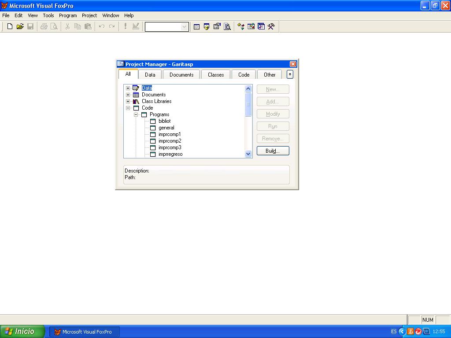Click the Modify Form toolbar icon
Viewport: 451px width, 338px height.
click(136, 27)
